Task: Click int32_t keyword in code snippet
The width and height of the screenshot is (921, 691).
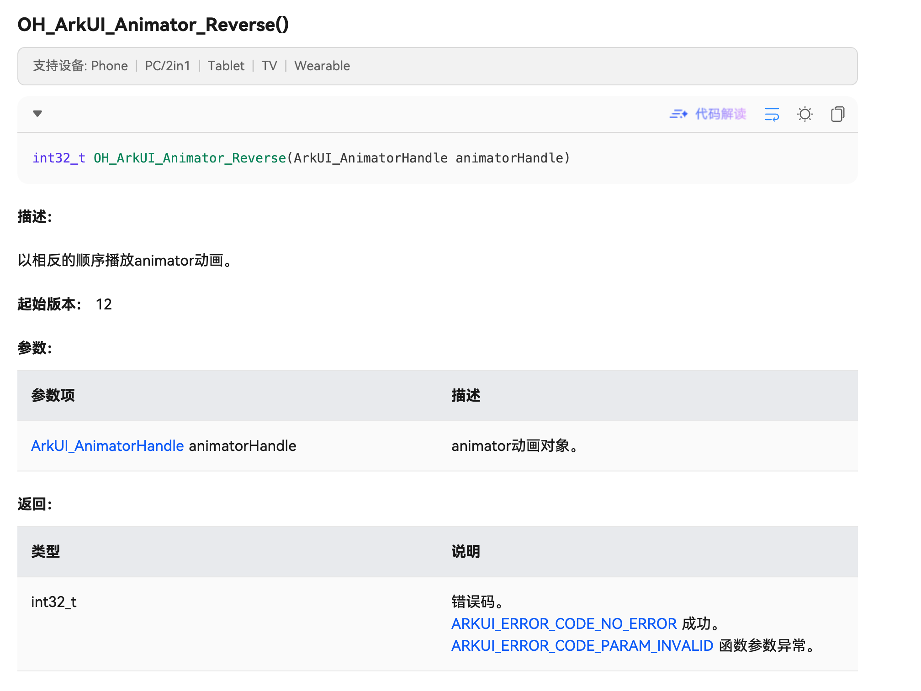Action: click(x=58, y=158)
